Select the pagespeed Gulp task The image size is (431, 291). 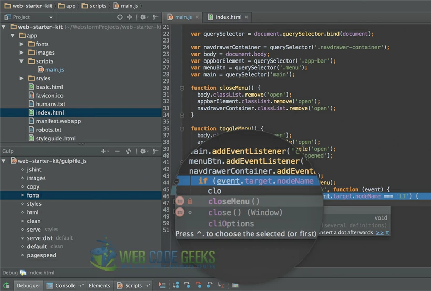(42, 255)
